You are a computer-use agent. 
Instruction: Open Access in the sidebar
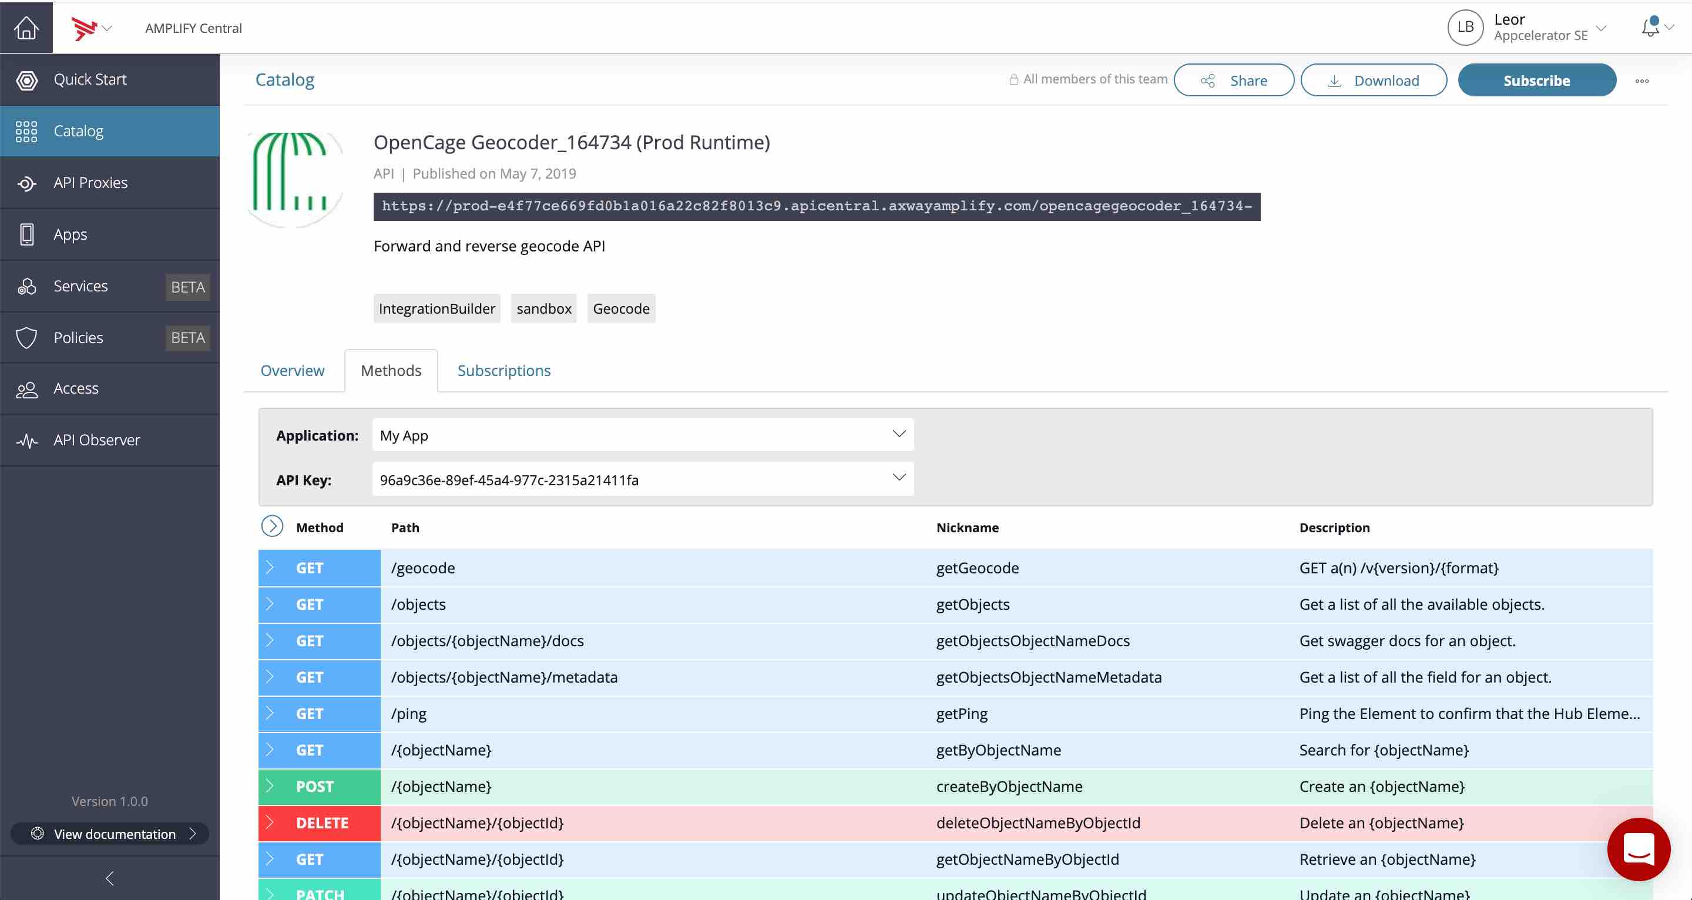click(110, 389)
